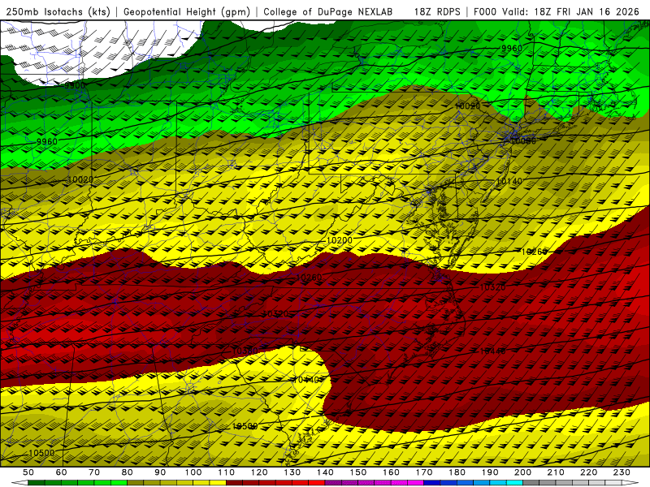
Task: Click the color bar's 150 kt label
Action: point(357,472)
